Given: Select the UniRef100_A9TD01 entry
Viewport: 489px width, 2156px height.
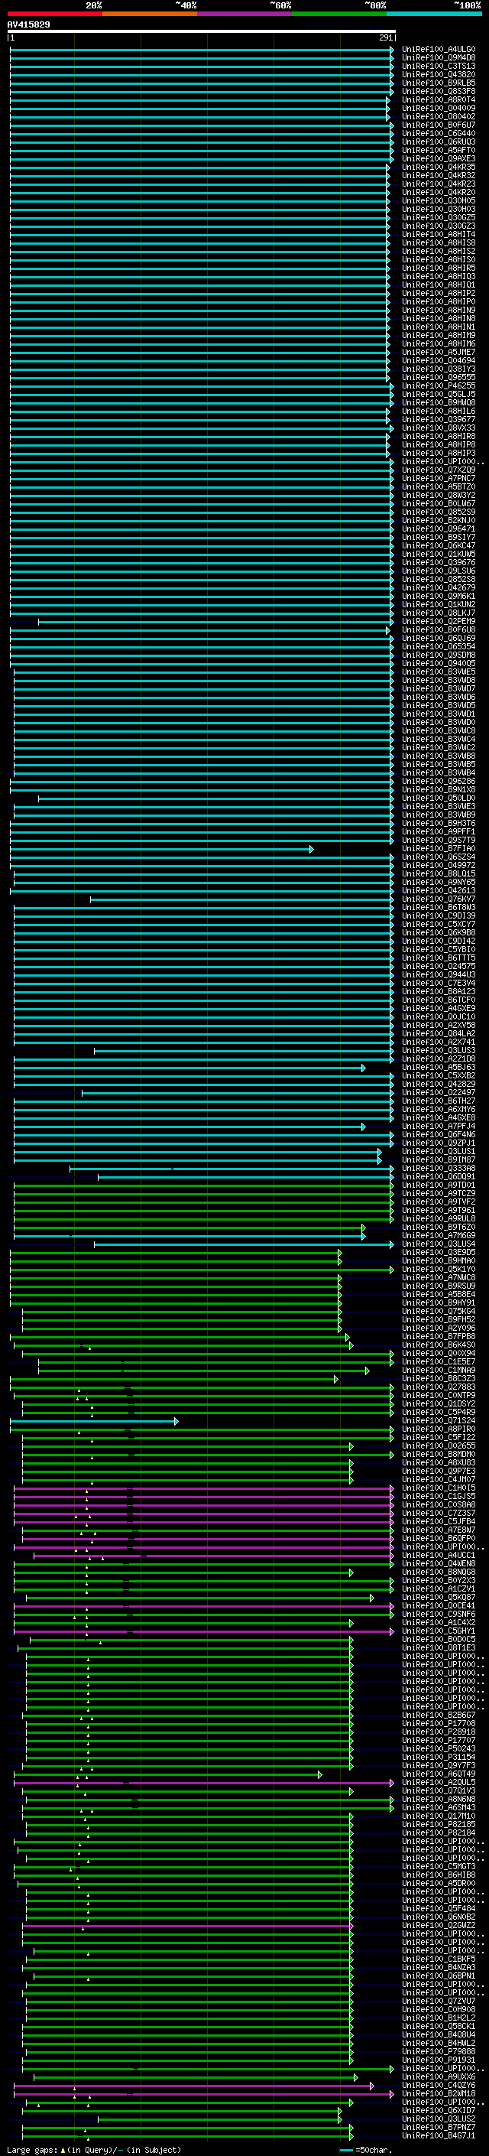Looking at the screenshot, I should click(x=438, y=1185).
